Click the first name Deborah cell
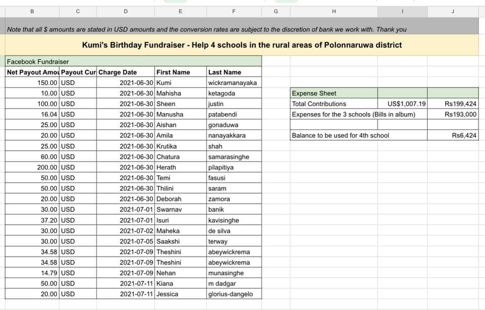485x310 pixels. click(181, 199)
